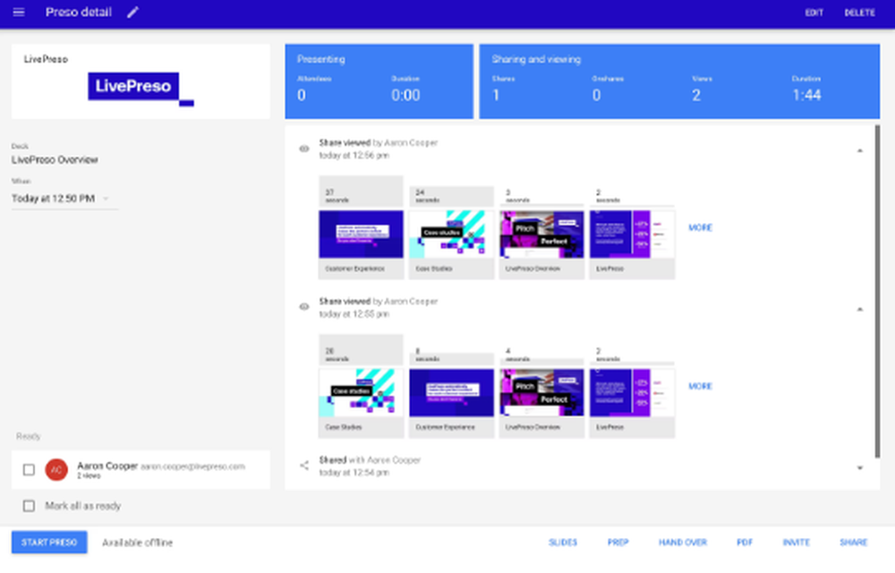Click MORE link in the 12:55 pm view
Screen dimensions: 895x573
701,387
